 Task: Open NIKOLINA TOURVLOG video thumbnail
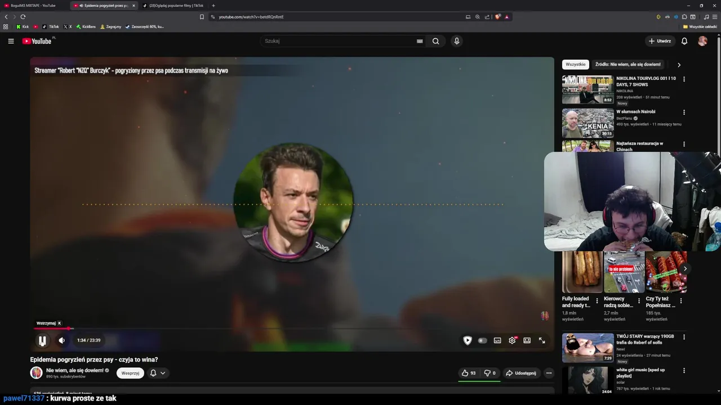point(588,90)
